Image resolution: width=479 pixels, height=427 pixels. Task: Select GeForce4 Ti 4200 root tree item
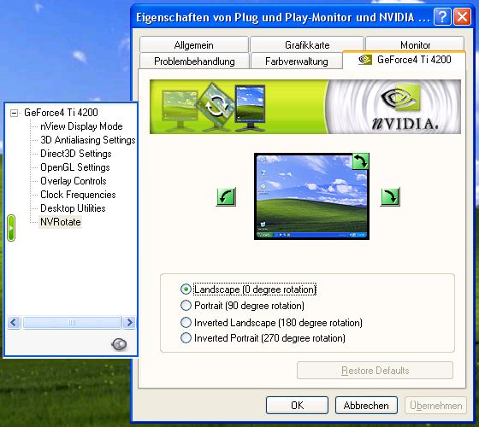point(61,113)
